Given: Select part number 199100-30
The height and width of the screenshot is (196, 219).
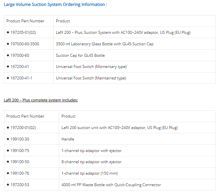Looking at the screenshot, I should pyautogui.click(x=20, y=139).
